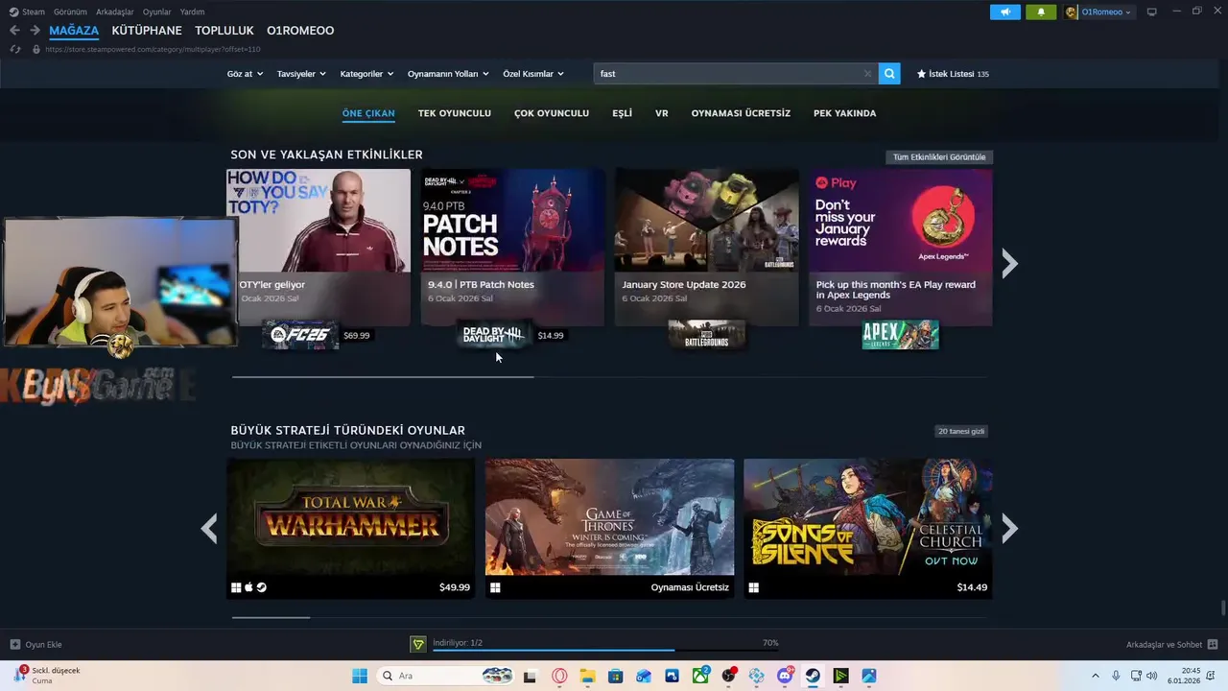Screen dimensions: 1228x691
Task: Select the ÖNE ÇIKAN tab
Action: tap(368, 113)
